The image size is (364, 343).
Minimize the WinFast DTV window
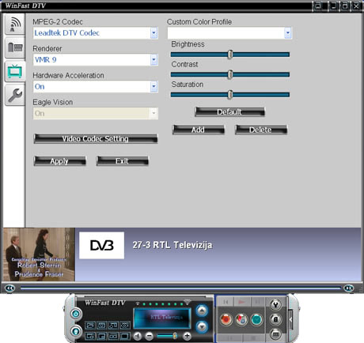[x=333, y=6]
